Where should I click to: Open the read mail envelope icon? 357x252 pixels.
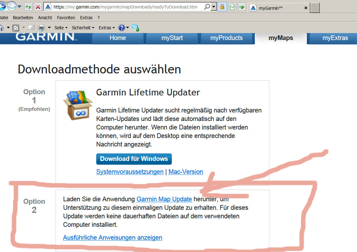31,28
